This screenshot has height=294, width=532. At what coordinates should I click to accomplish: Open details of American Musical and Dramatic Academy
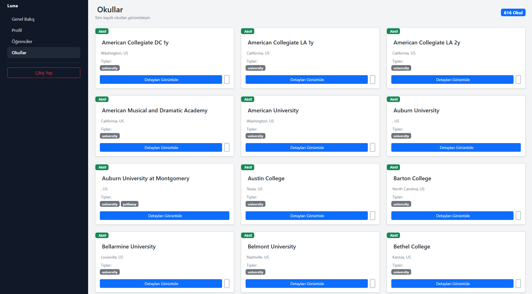pos(161,148)
